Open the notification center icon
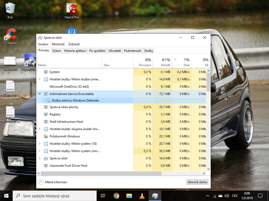This screenshot has width=269, height=201. (x=260, y=196)
